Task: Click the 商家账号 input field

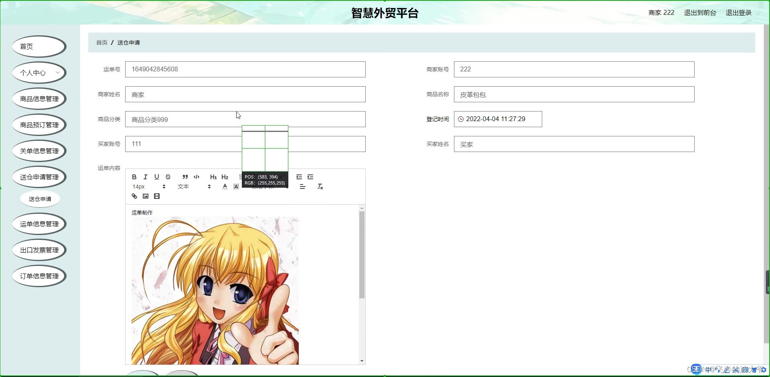Action: click(x=574, y=69)
